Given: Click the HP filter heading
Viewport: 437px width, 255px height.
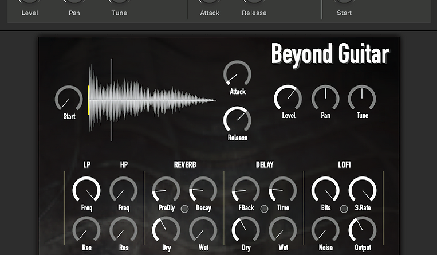Looking at the screenshot, I should pyautogui.click(x=124, y=164).
